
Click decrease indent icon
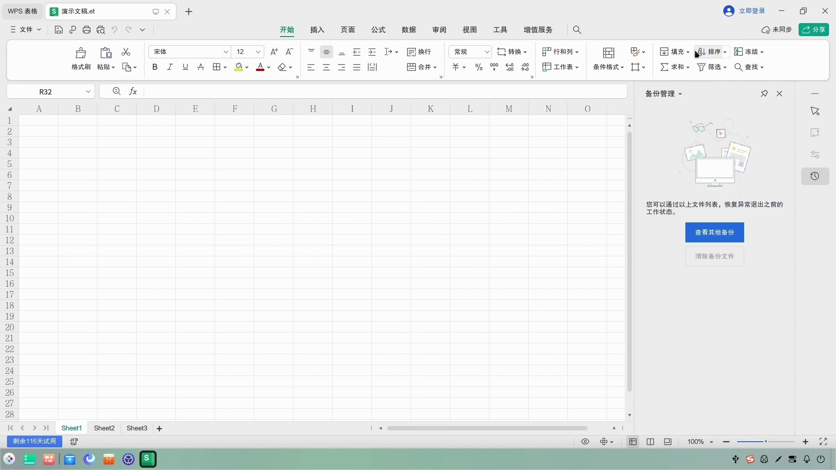pos(357,52)
